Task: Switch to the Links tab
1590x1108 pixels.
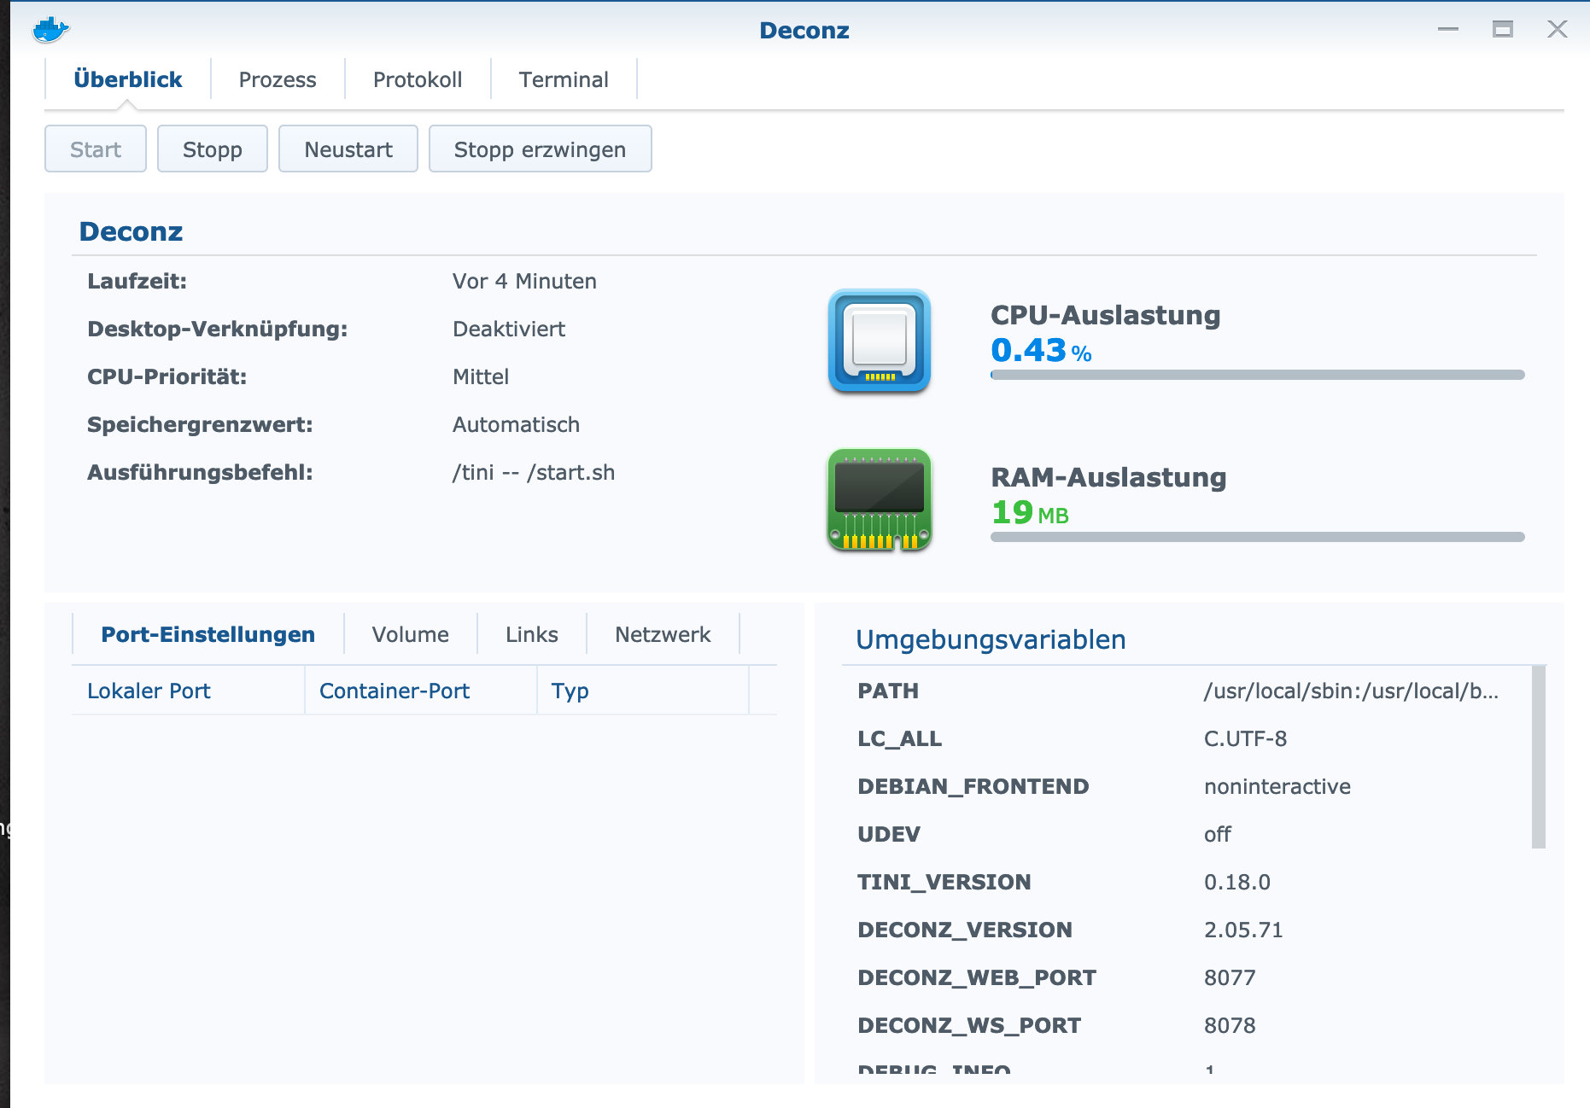Action: tap(531, 634)
